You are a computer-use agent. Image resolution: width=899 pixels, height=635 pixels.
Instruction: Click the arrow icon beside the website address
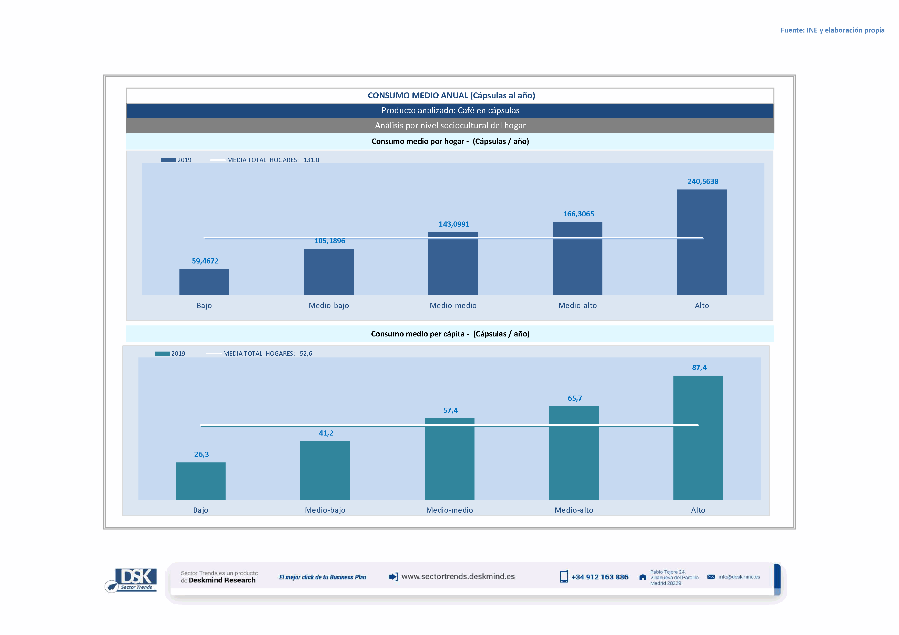(x=393, y=577)
